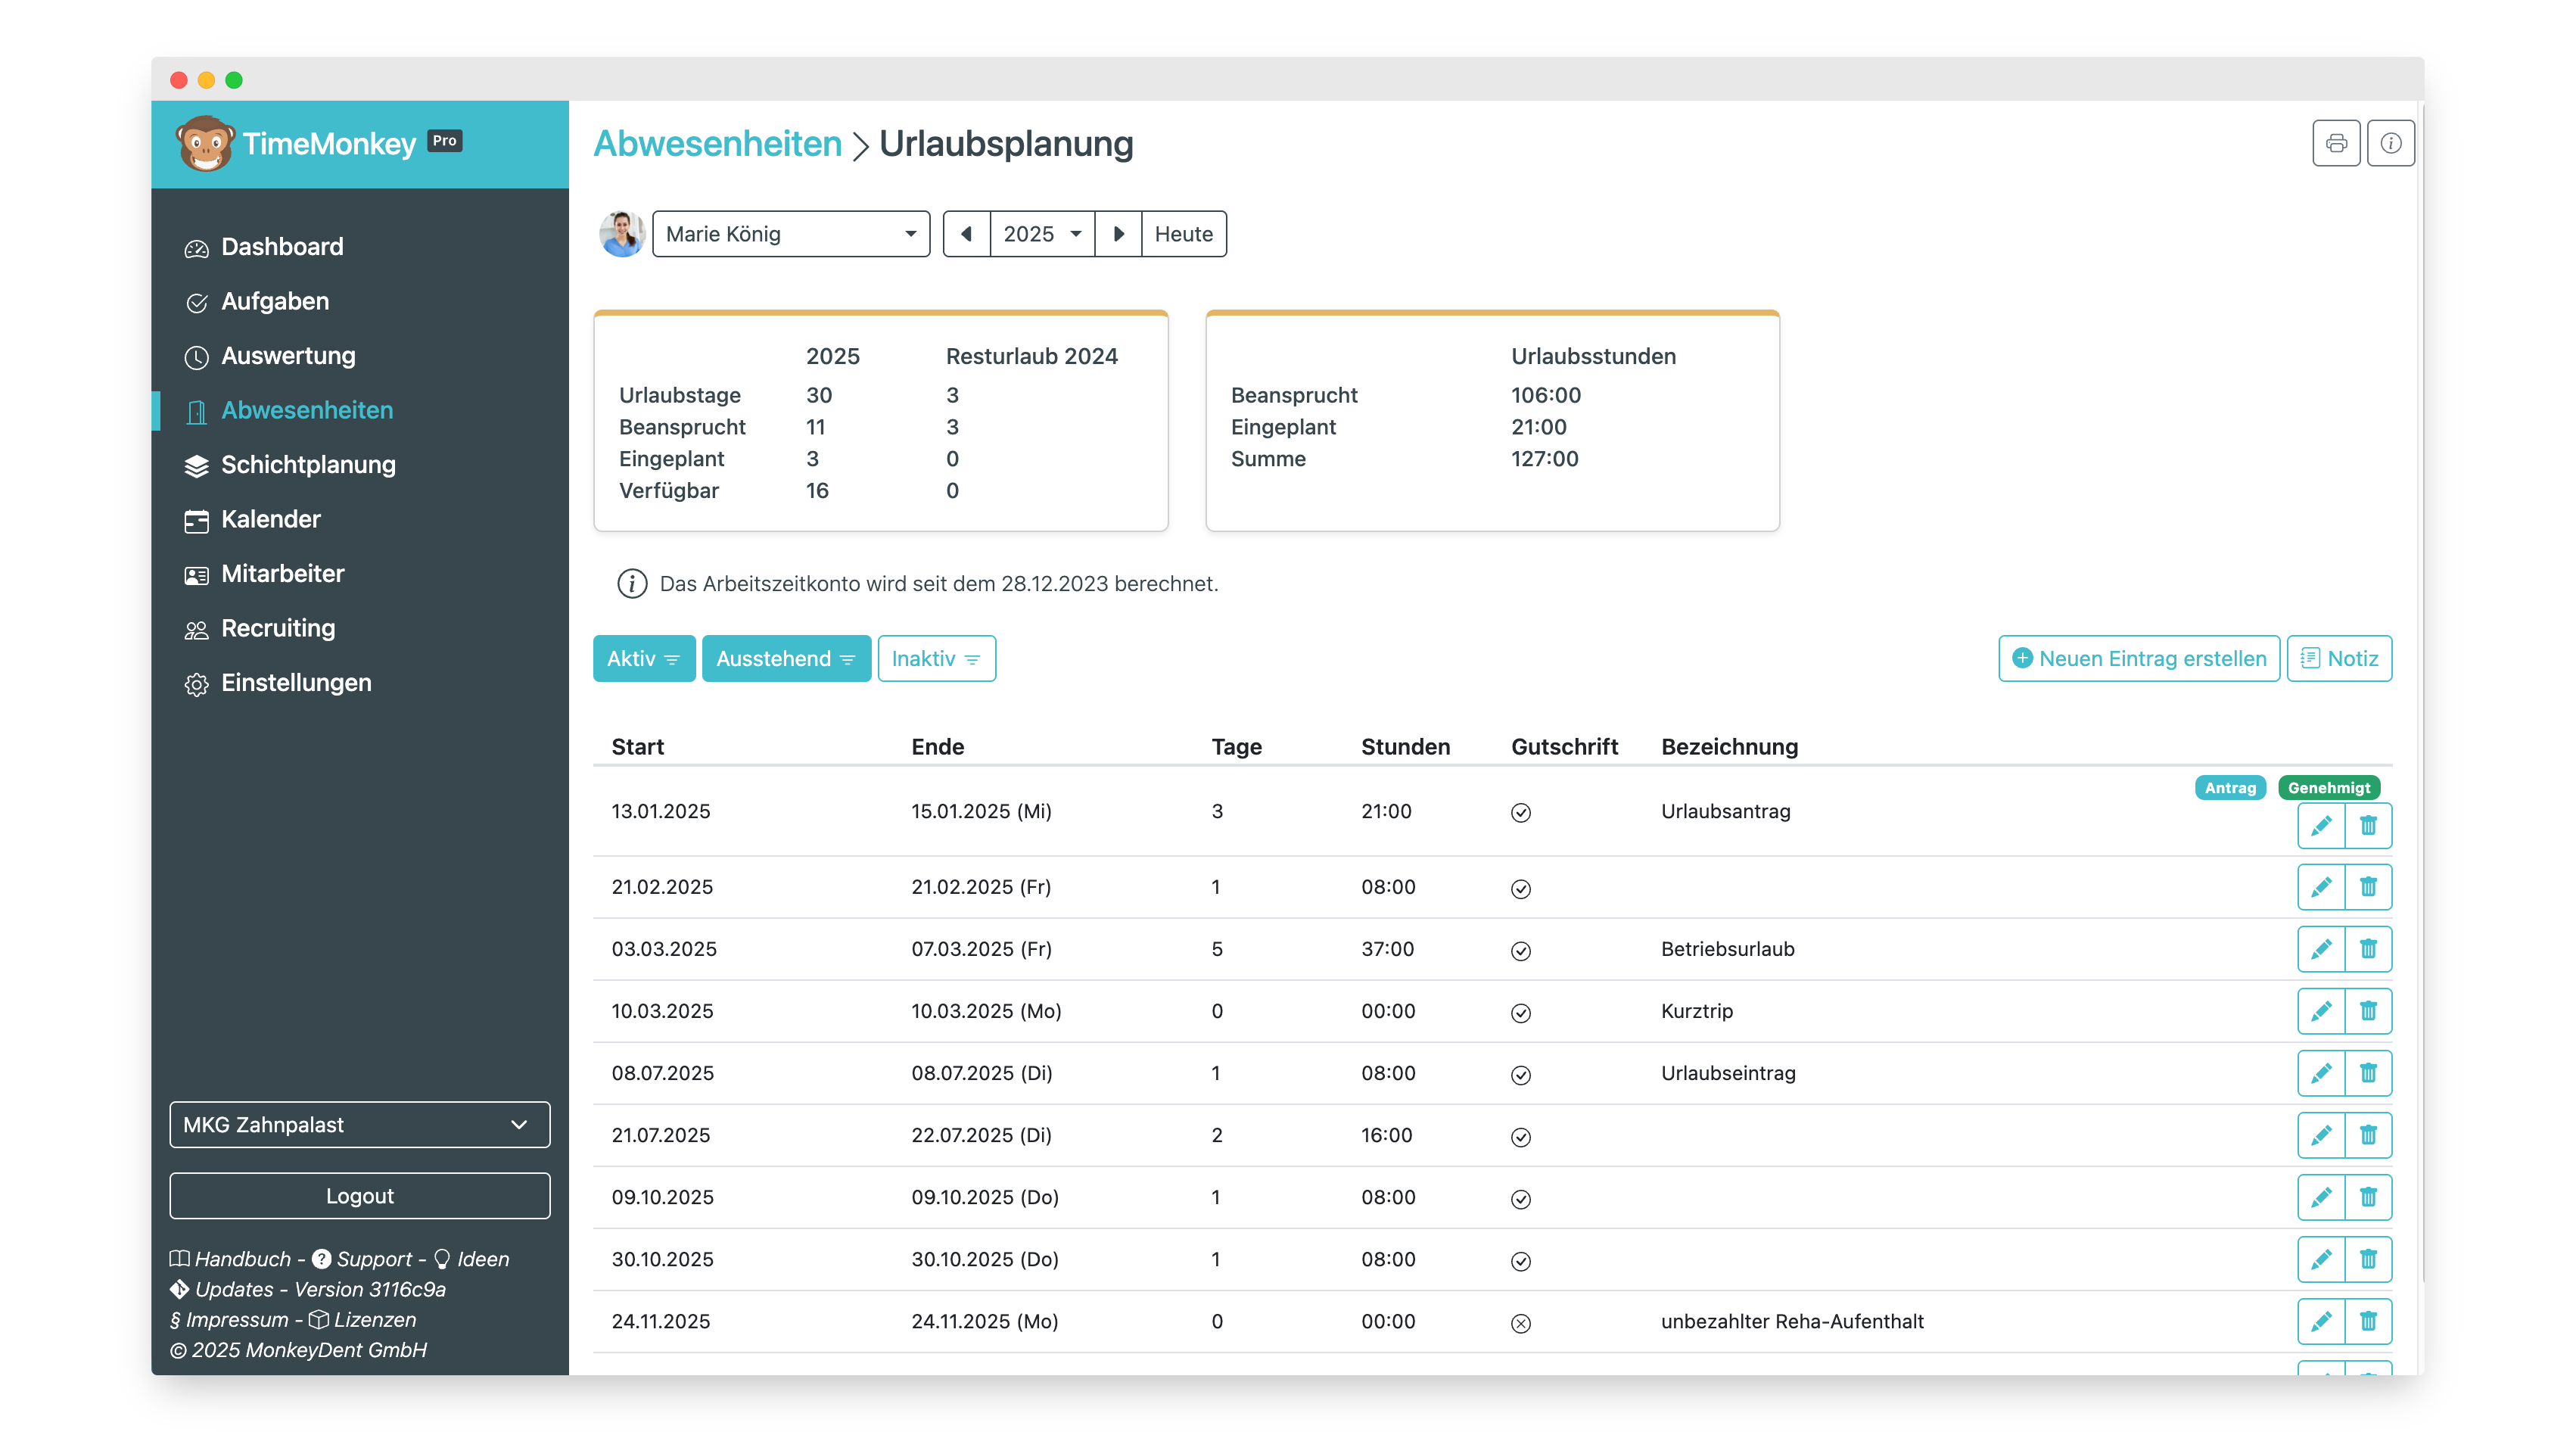Delete the unbezahlter Reha-Aufenthalt entry

click(x=2367, y=1321)
